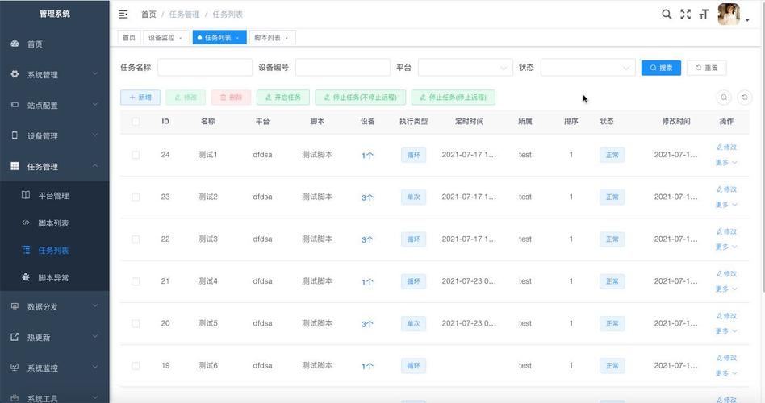765x403 pixels.
Task: Open the 平台 filter dropdown
Action: (465, 68)
